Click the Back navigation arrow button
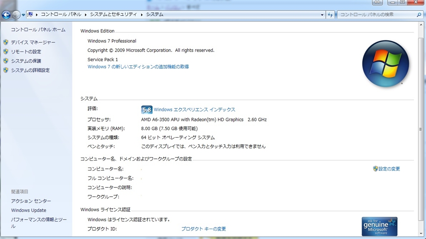426x239 pixels. point(6,15)
